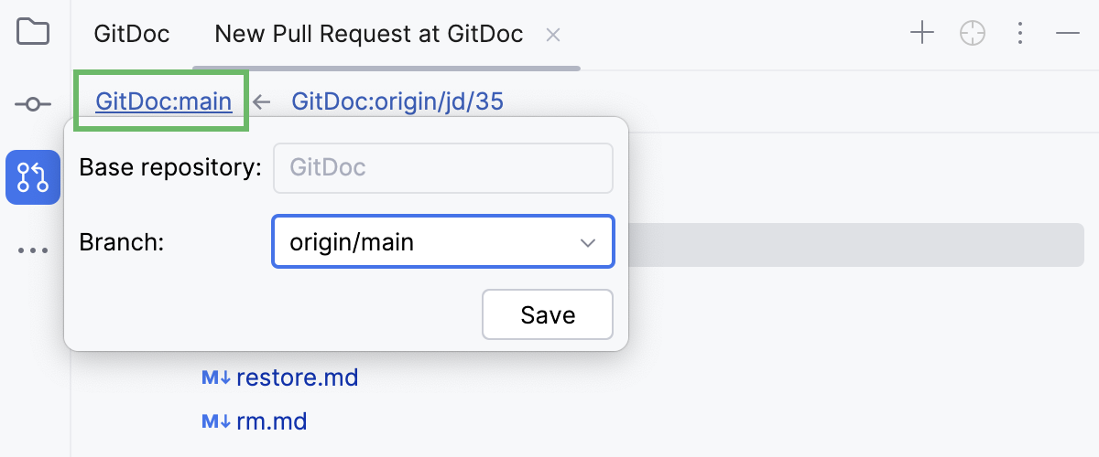Open the Project folder tool window
Viewport: 1099px width, 457px height.
coord(33,33)
